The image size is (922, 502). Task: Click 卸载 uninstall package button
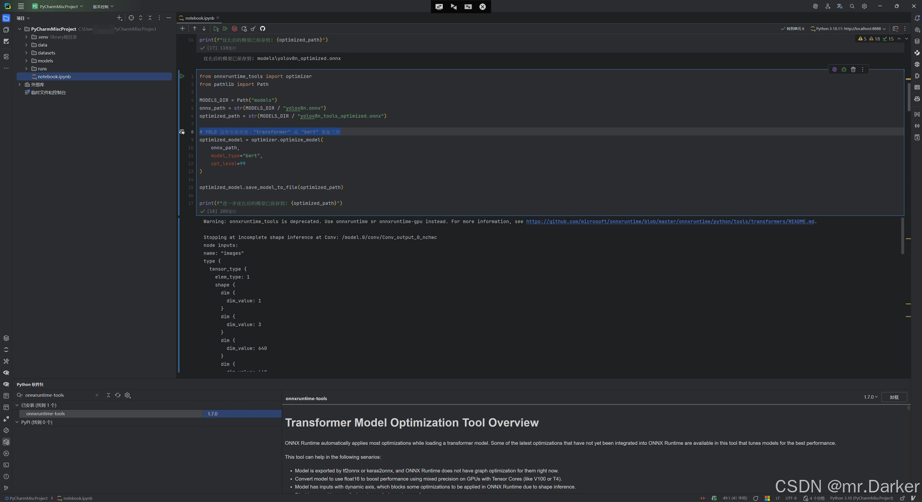tap(894, 397)
